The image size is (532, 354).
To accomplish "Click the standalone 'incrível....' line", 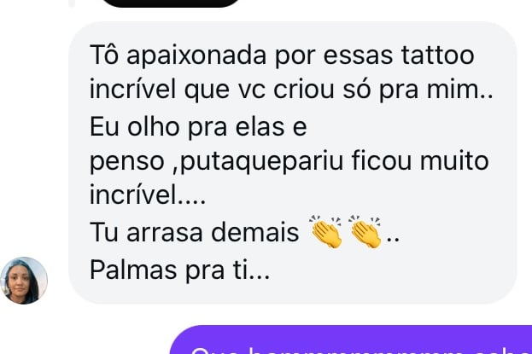I will click(x=147, y=194).
